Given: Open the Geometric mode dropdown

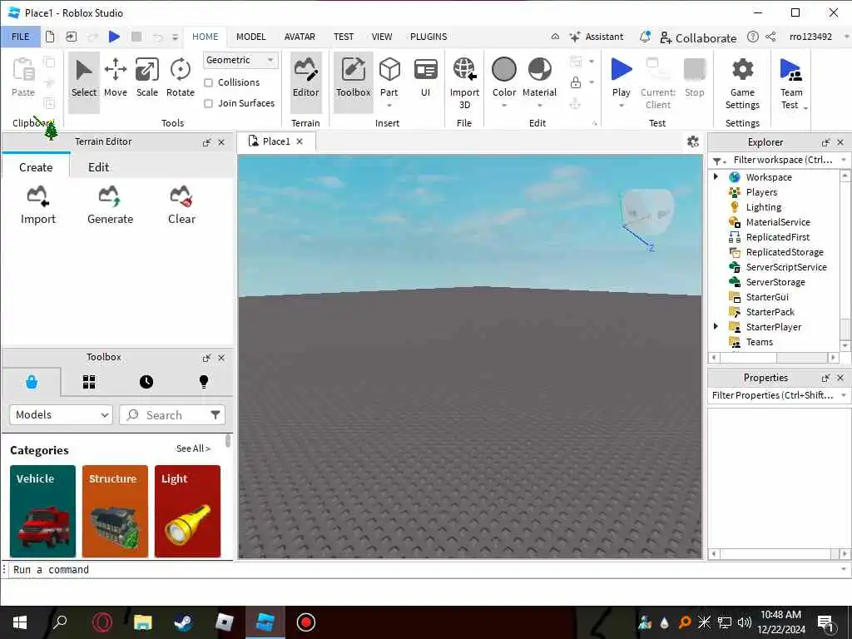Looking at the screenshot, I should [240, 60].
